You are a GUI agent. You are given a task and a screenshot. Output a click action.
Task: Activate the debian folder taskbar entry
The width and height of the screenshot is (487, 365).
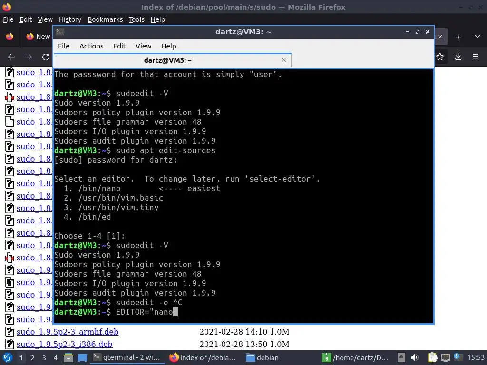263,357
